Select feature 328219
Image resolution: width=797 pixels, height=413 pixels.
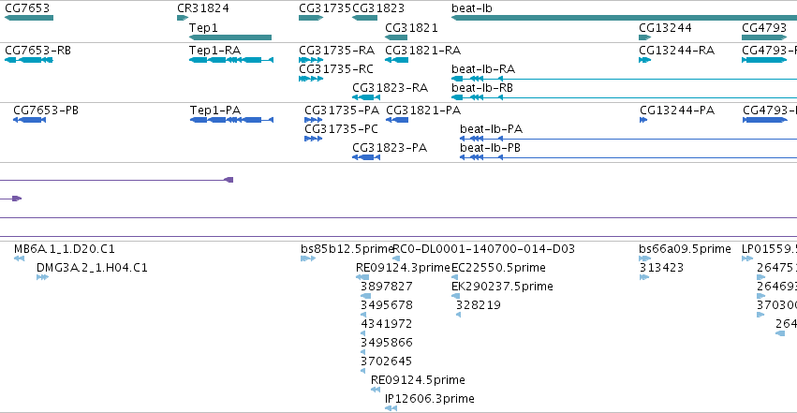(479, 305)
